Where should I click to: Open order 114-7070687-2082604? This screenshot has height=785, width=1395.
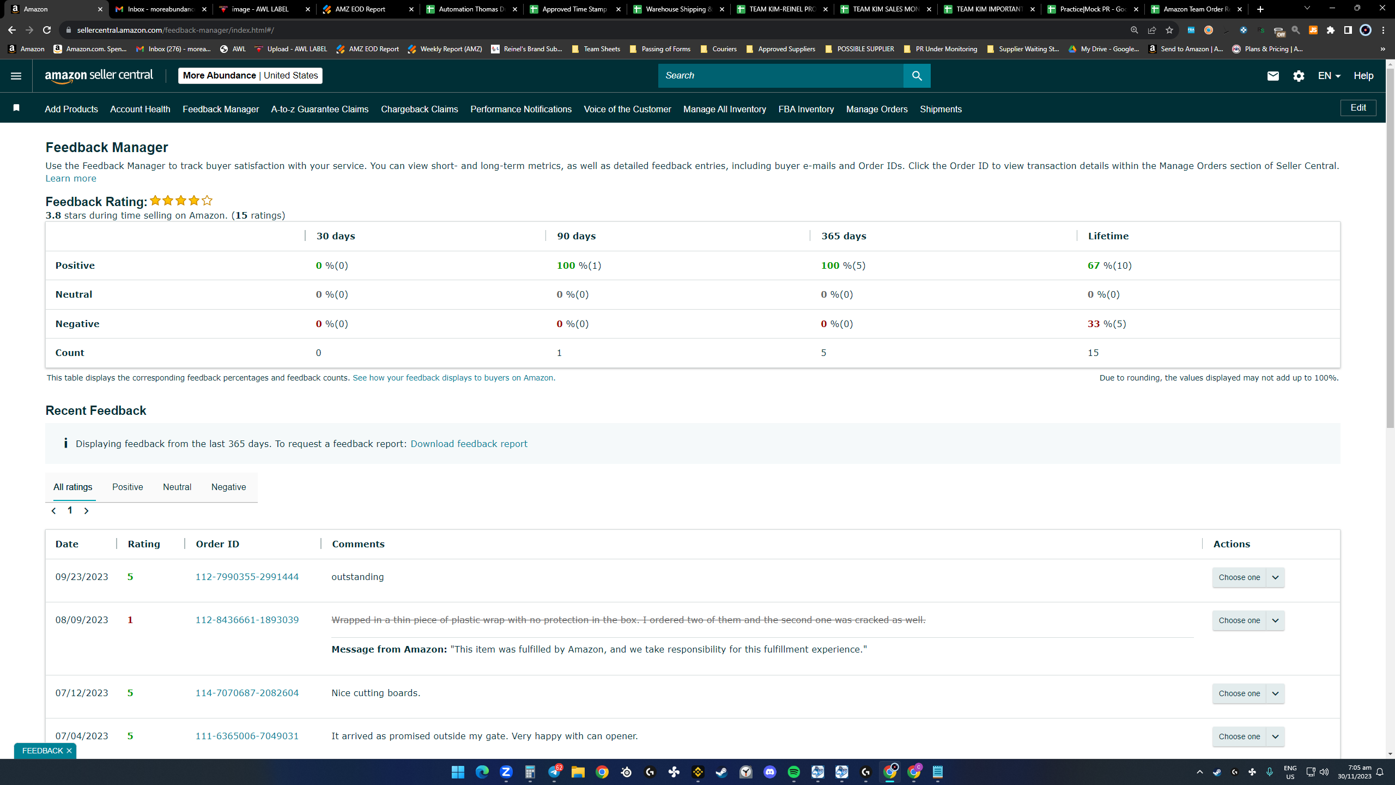pos(247,693)
